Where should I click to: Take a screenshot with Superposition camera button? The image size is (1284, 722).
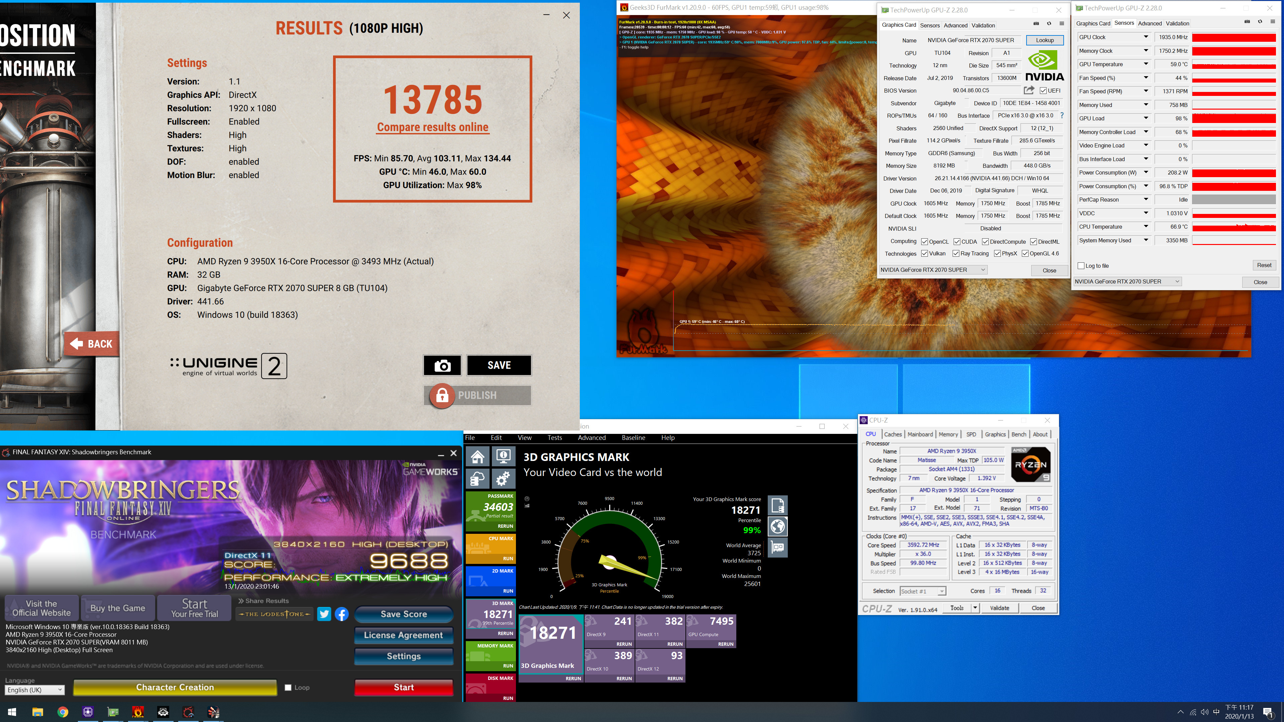tap(442, 365)
